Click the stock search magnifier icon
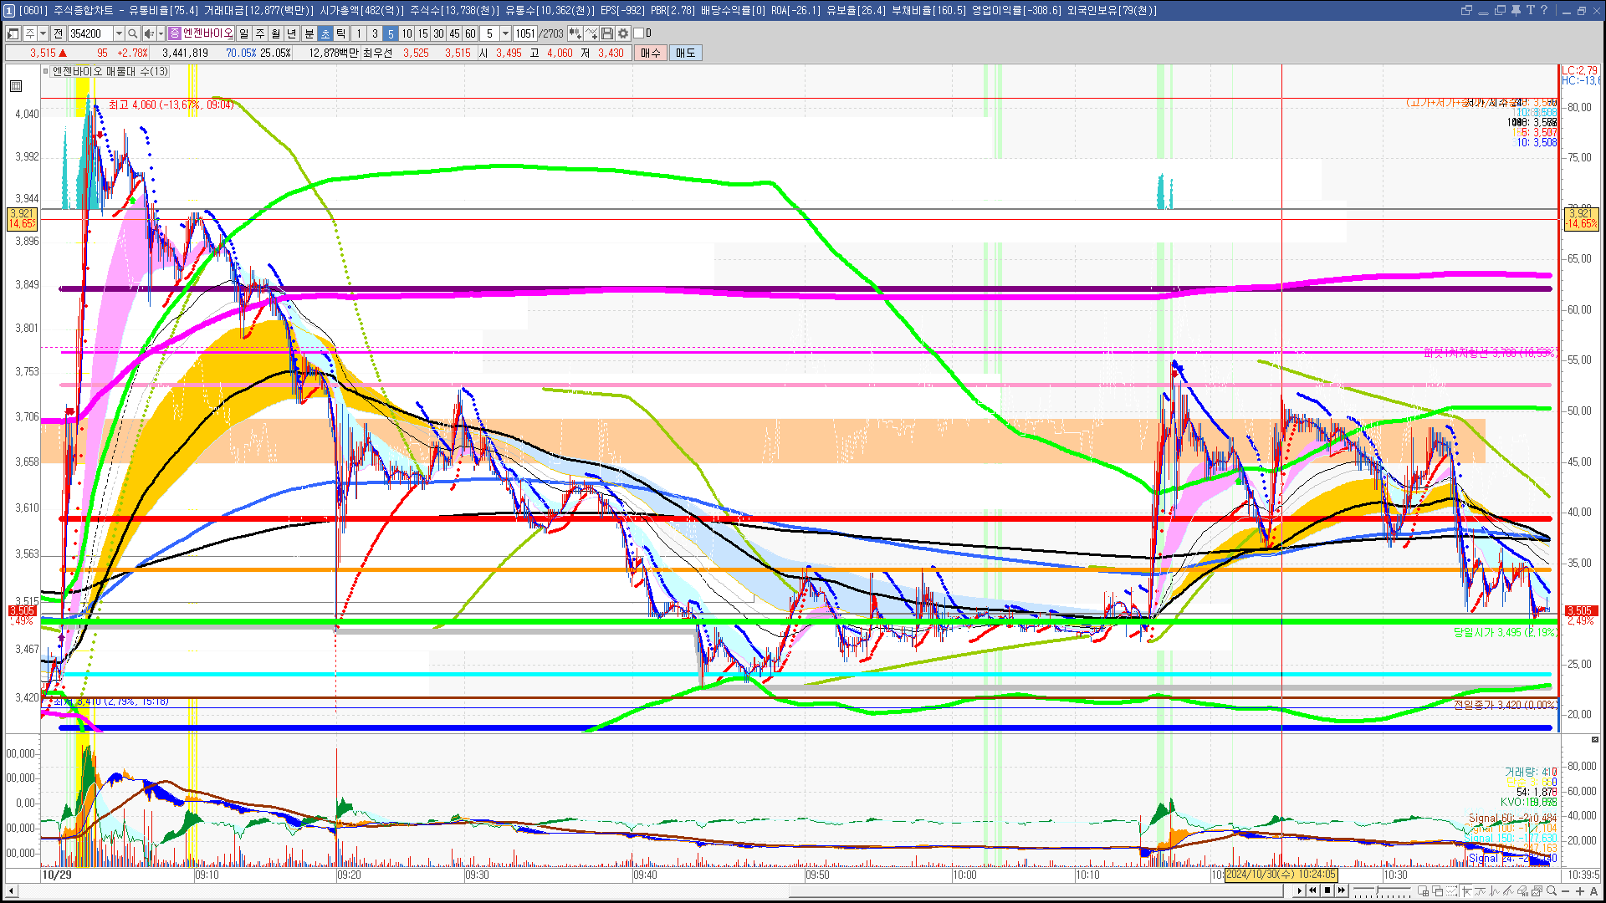Viewport: 1606px width, 903px height. 132,33
